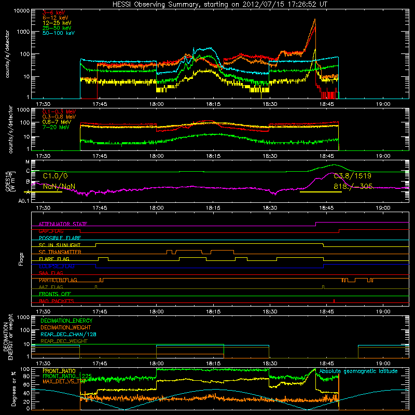Image resolution: width=415 pixels, height=415 pixels.
Task: Click the HESSI Observing Summary plot title
Action: (x=219, y=5)
